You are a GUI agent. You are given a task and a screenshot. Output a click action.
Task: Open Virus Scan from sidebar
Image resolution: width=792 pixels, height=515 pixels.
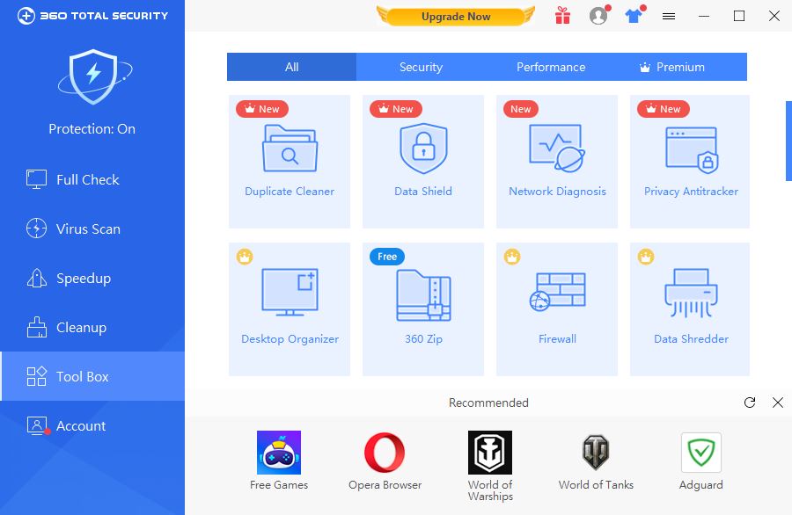[x=92, y=229]
